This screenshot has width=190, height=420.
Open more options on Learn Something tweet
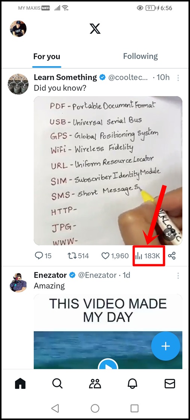[178, 78]
